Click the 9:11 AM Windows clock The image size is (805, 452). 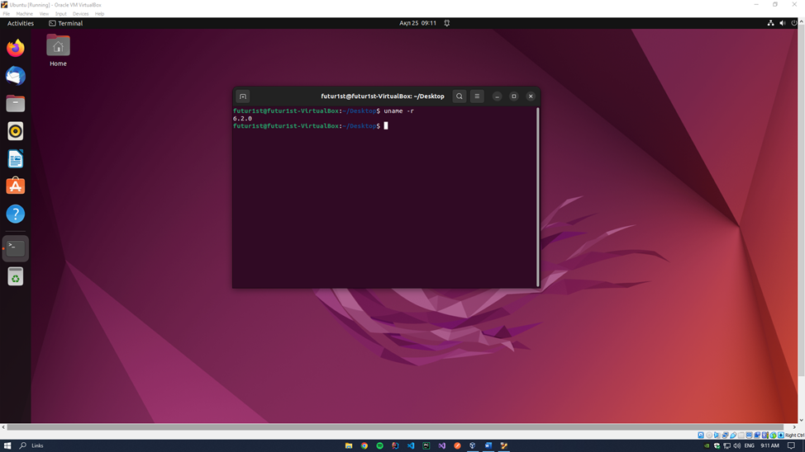(769, 446)
